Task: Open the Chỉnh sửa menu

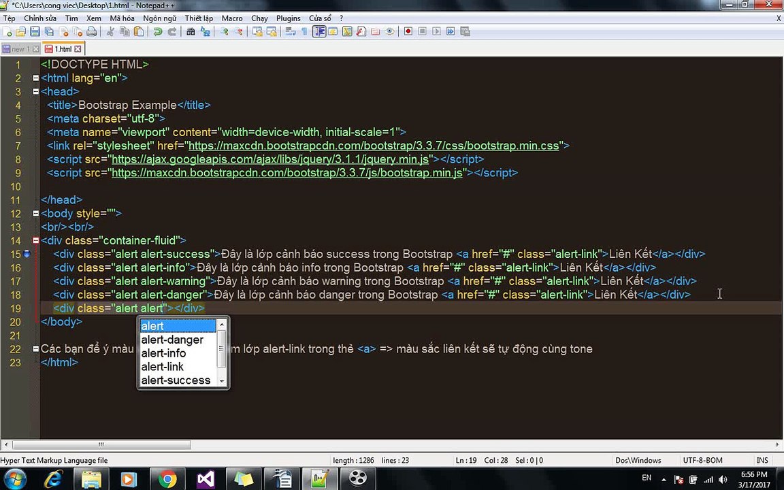Action: point(40,18)
